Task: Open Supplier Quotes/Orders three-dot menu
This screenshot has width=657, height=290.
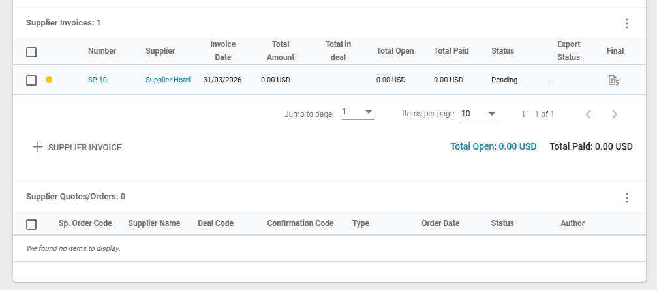Action: coord(626,197)
